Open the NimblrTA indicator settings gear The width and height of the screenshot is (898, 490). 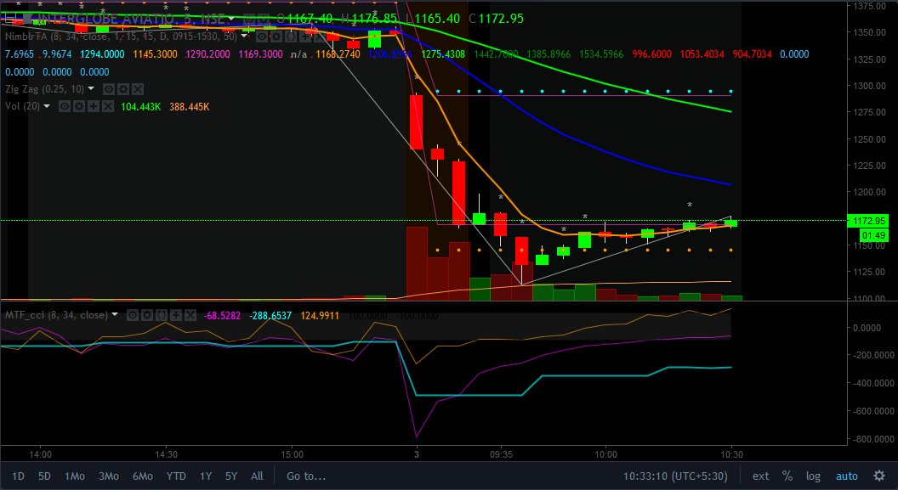pyautogui.click(x=276, y=37)
